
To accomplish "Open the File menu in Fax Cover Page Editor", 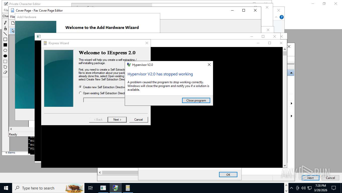I will pos(12,17).
